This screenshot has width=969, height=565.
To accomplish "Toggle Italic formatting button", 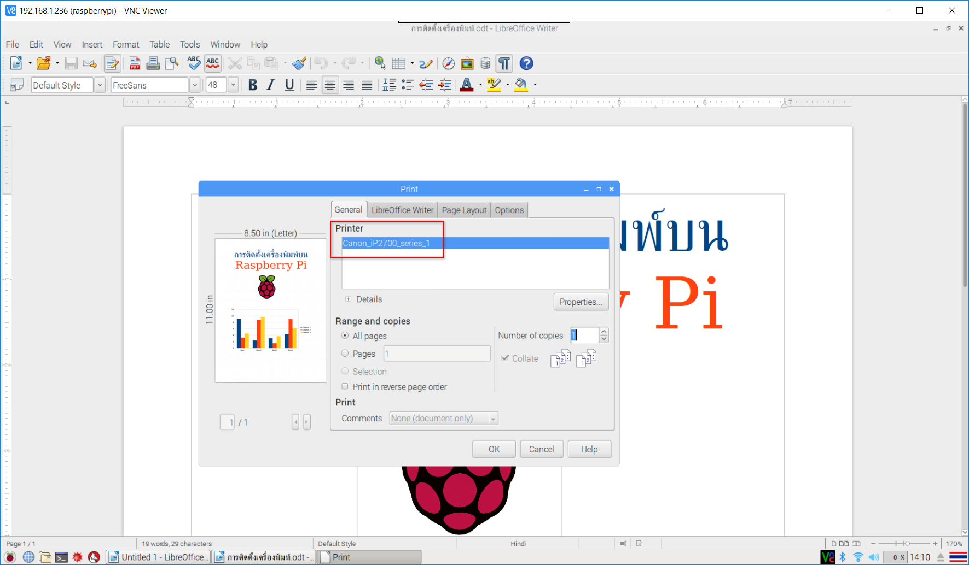I will (x=271, y=85).
